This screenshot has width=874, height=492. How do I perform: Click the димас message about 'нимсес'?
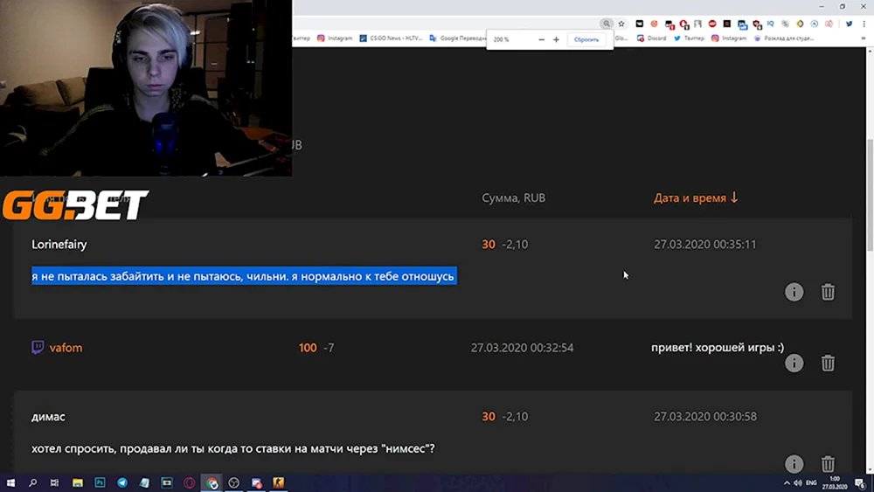(233, 448)
